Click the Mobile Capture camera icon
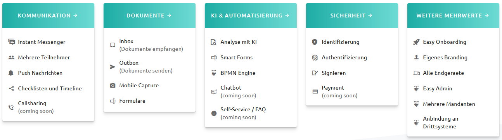This screenshot has height=140, width=502. tap(113, 85)
